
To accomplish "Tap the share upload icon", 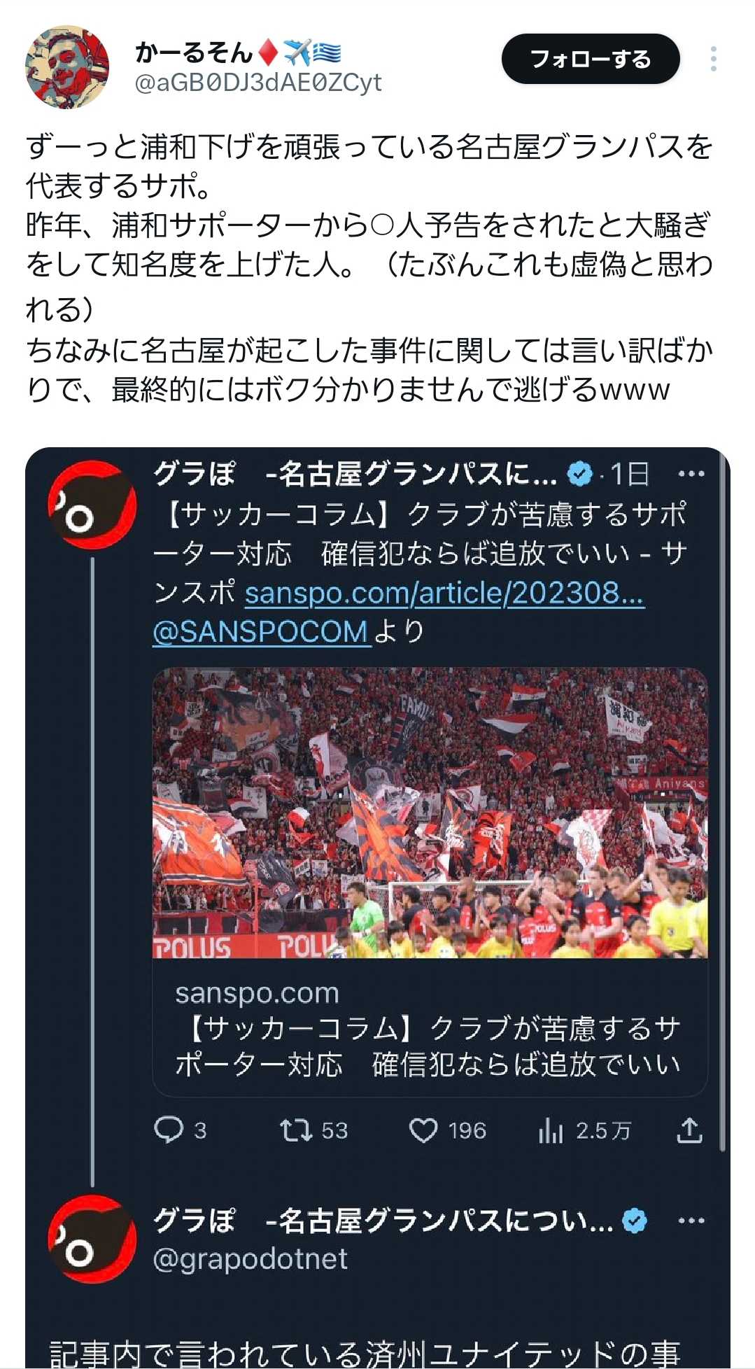I will point(689,1130).
